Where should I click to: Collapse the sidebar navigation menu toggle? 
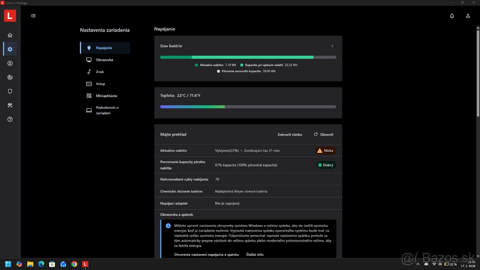33,16
